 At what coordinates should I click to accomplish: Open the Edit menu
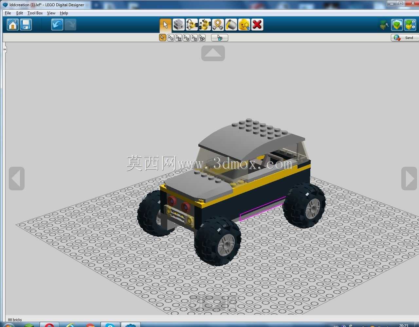tap(20, 13)
